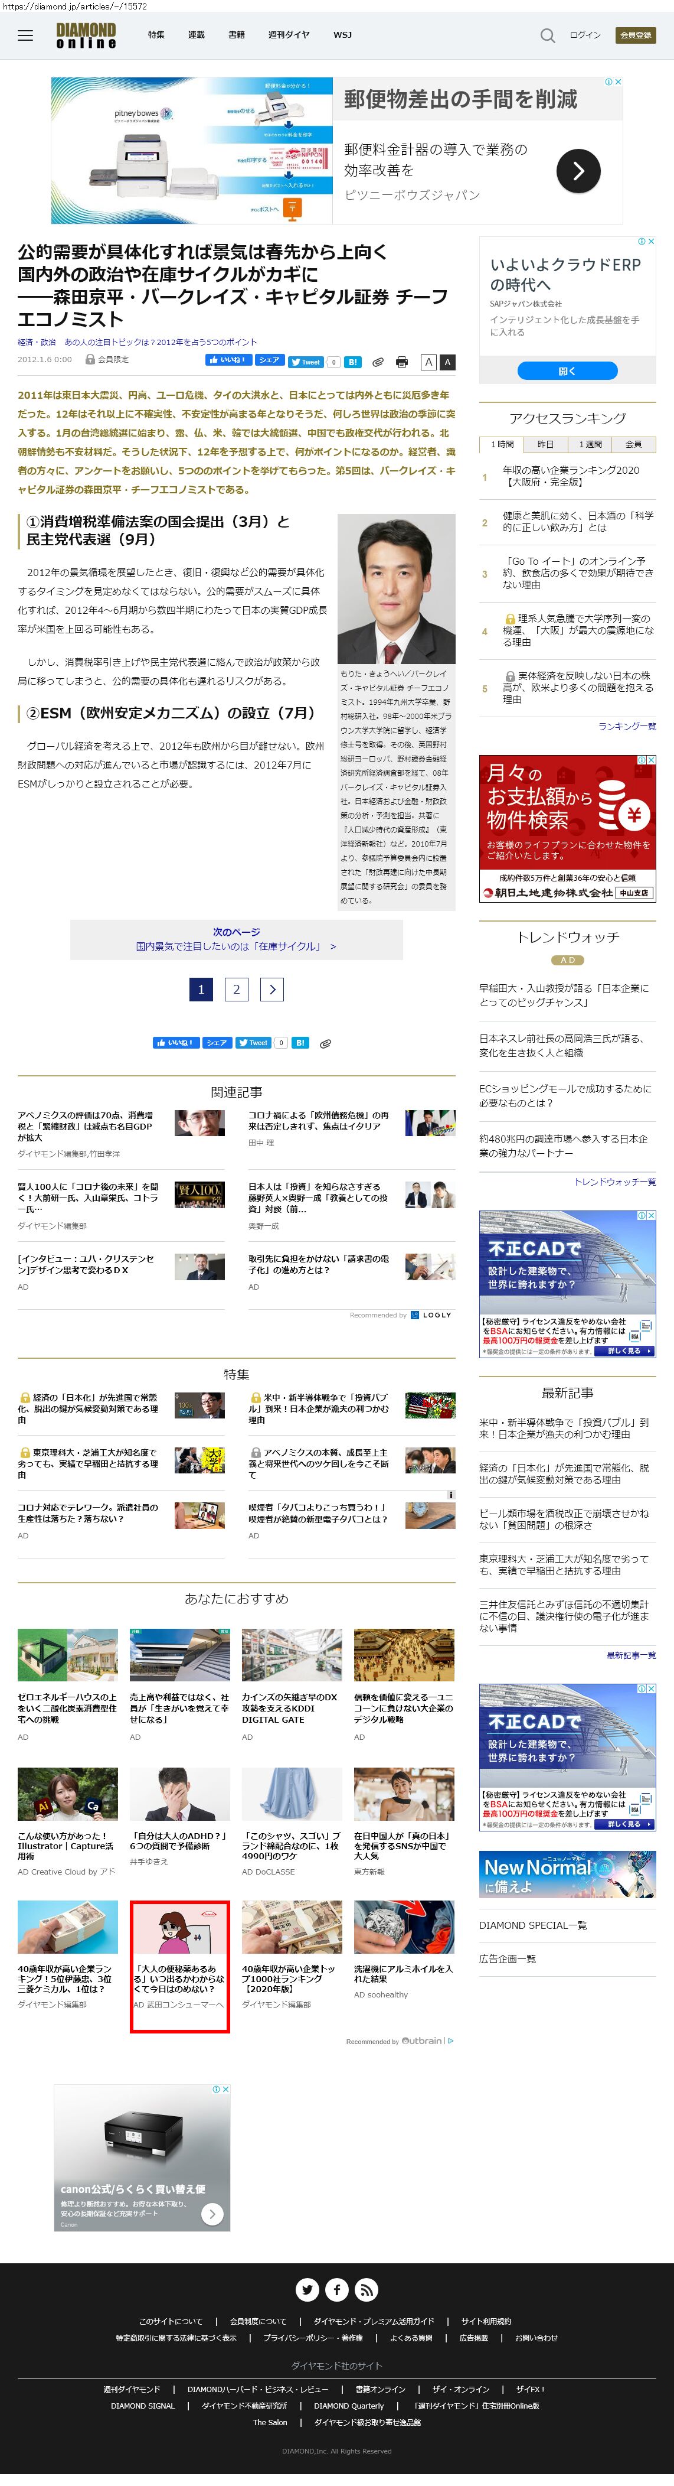674x2486 pixels.
Task: Open the ランキング一覧 link
Action: 627,725
